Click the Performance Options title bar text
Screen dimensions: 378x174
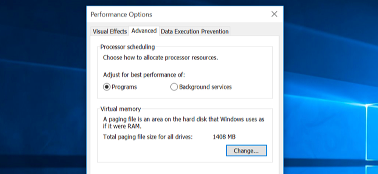click(x=121, y=14)
